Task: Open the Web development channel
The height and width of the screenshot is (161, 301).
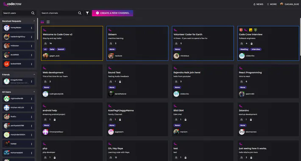Action: tap(72, 81)
